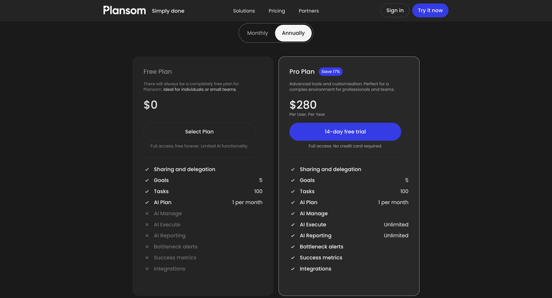
Task: Click Free Plan Tasks value '100'
Action: 258,192
